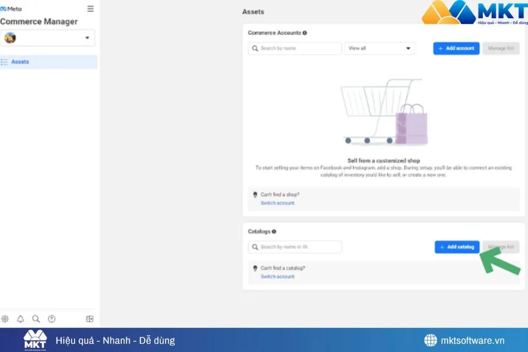Viewport: 528px width, 352px height.
Task: Select Assets in the left navigation
Action: pos(20,62)
